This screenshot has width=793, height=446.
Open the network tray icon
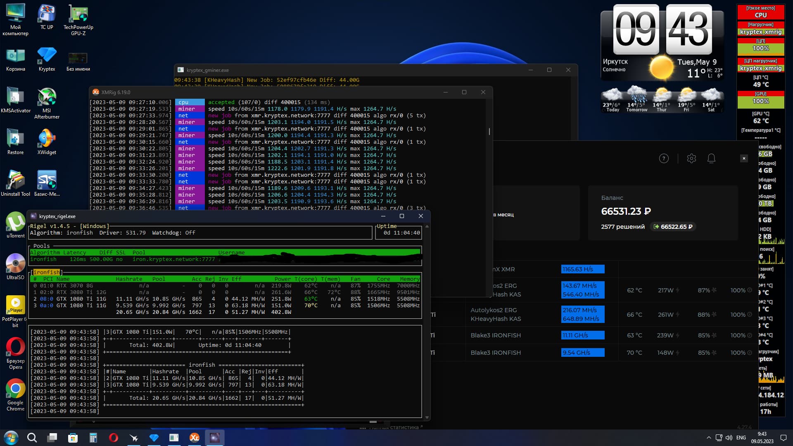pyautogui.click(x=719, y=438)
